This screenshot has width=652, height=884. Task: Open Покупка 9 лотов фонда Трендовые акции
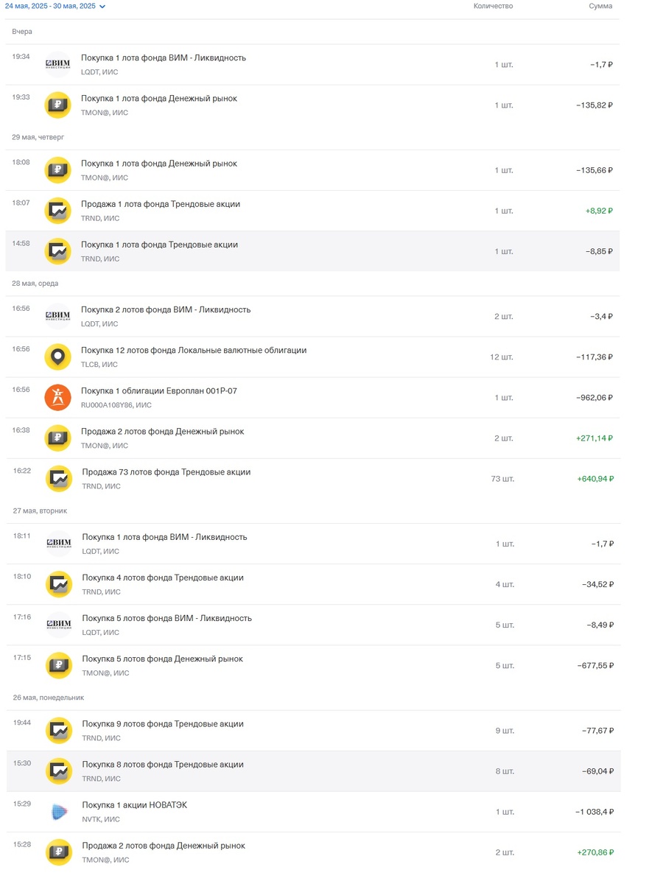(x=313, y=730)
